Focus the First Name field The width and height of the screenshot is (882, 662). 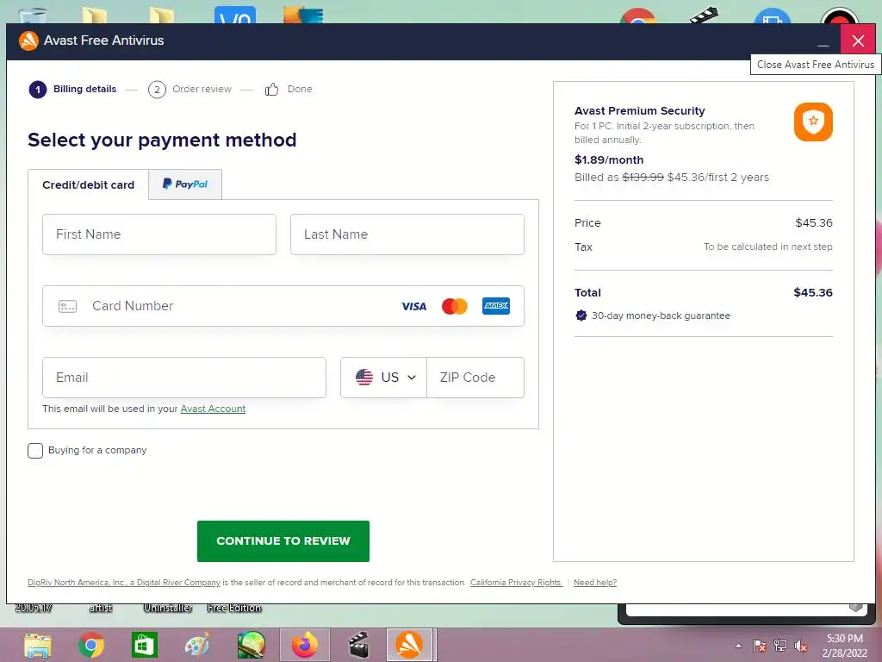tap(159, 234)
